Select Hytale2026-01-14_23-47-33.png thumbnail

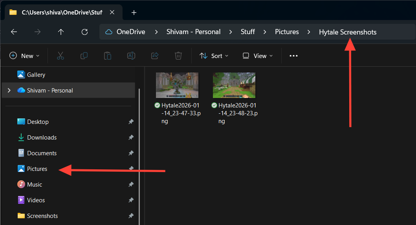click(177, 85)
